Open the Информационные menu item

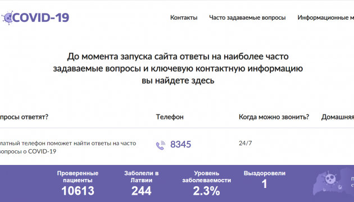tap(325, 17)
